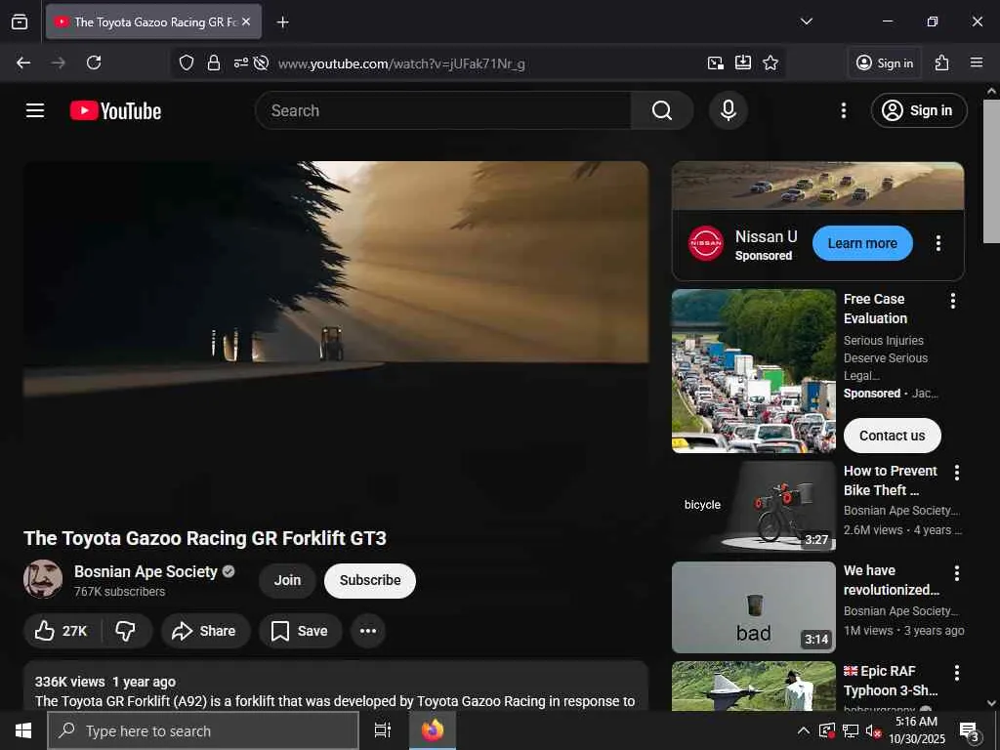Share this video
This screenshot has width=1000, height=750.
pos(205,632)
